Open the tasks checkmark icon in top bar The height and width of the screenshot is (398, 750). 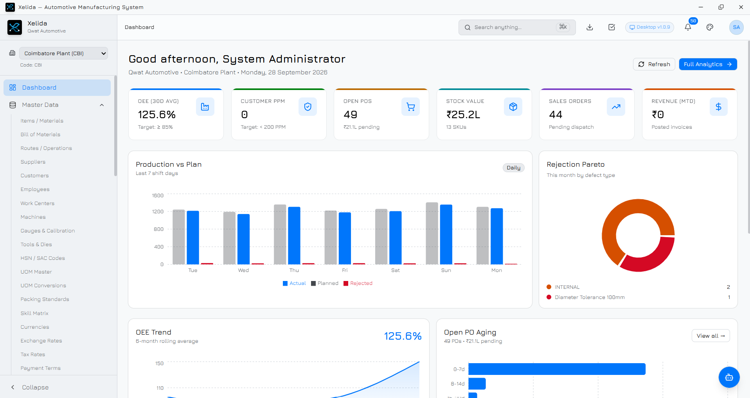coord(612,27)
